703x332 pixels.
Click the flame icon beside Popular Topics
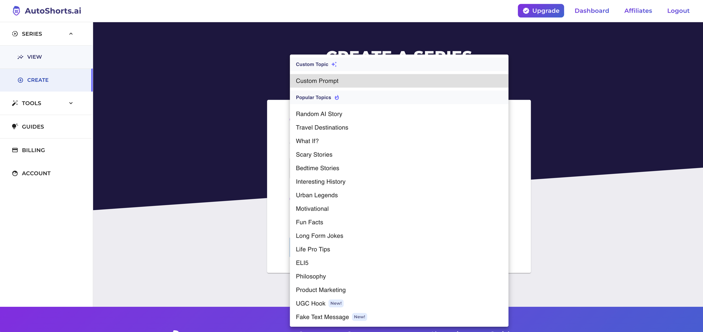pyautogui.click(x=337, y=97)
